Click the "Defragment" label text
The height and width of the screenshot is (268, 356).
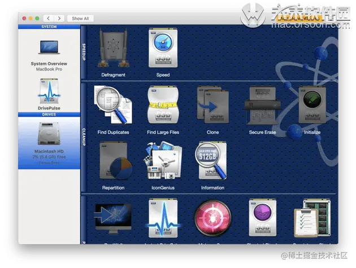click(113, 75)
